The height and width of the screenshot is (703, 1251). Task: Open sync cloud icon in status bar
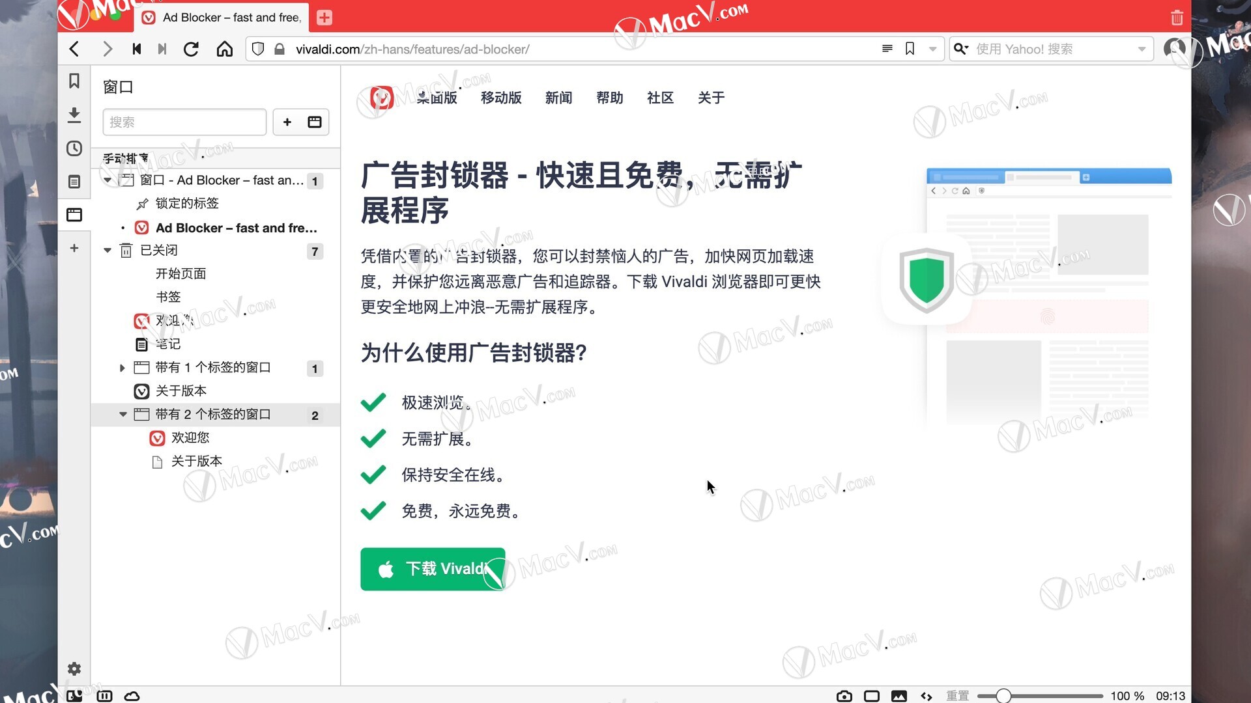(x=132, y=696)
